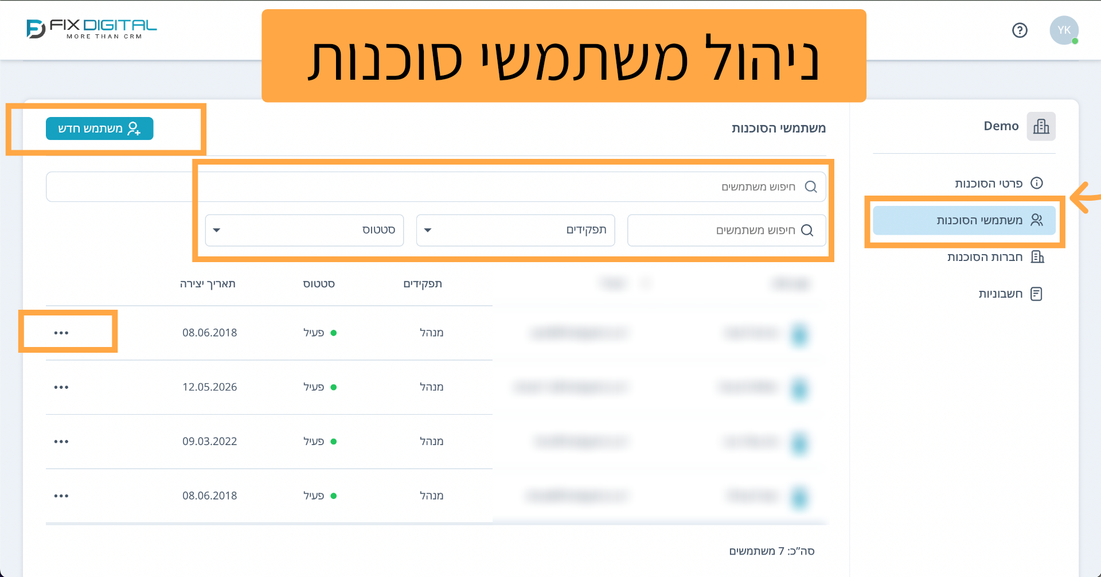Click פעיל status in 12.05.2026 row

click(319, 387)
